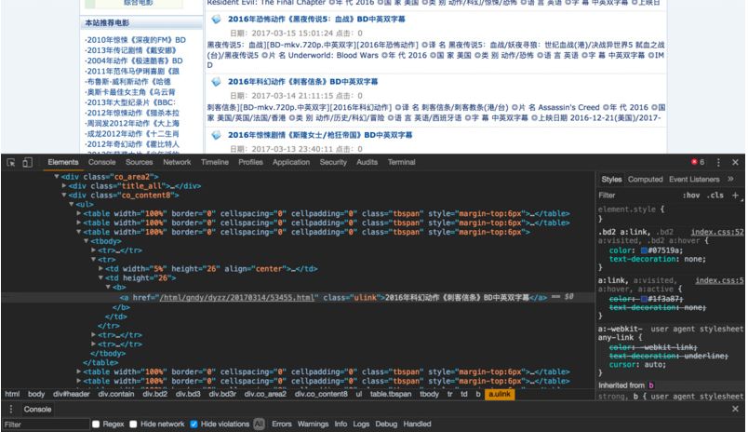Image resolution: width=748 pixels, height=432 pixels.
Task: Expand the first tbspan table node
Action: pos(79,213)
